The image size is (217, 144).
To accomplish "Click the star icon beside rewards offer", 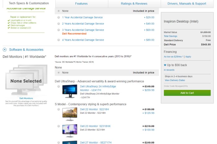I will [165, 65].
